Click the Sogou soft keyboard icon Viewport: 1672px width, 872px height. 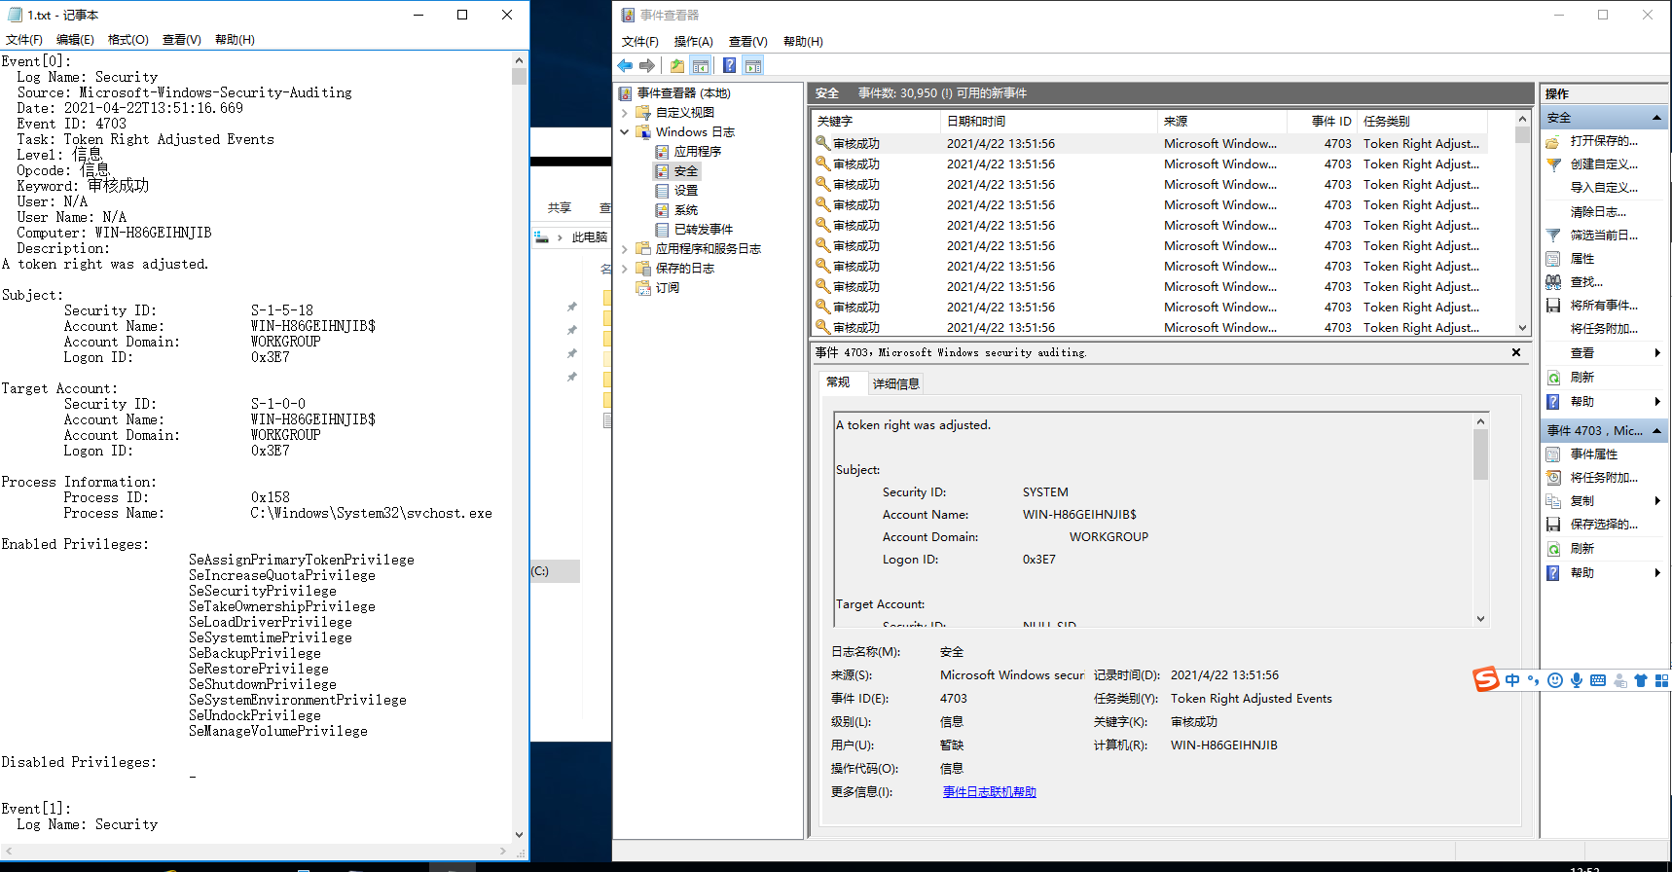(x=1598, y=680)
